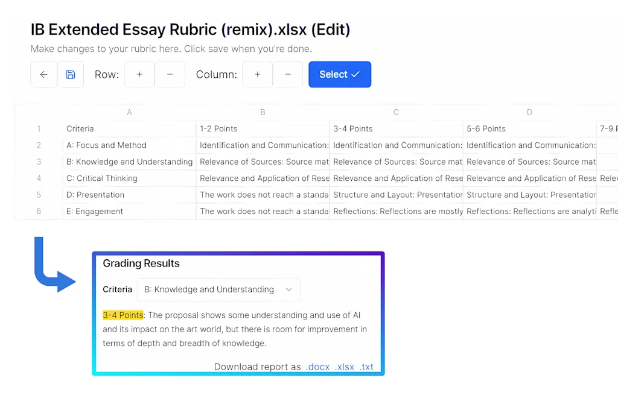The width and height of the screenshot is (618, 416).
Task: Download the report as .docx
Action: [x=318, y=367]
